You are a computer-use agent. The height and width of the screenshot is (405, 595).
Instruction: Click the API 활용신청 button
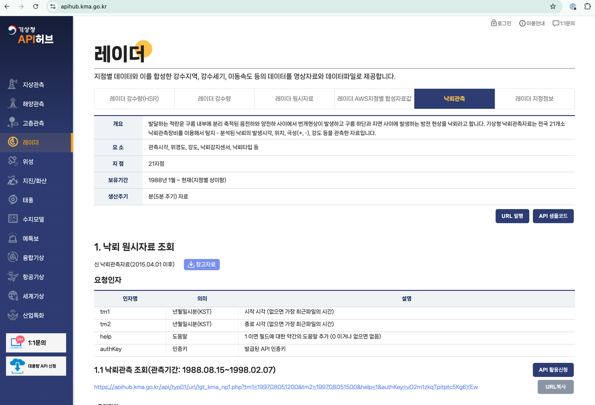pyautogui.click(x=553, y=370)
